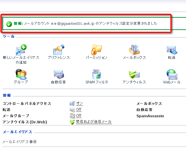Click the SpamAssassin label
Viewport: 186px width, 150px height.
pyautogui.click(x=150, y=116)
